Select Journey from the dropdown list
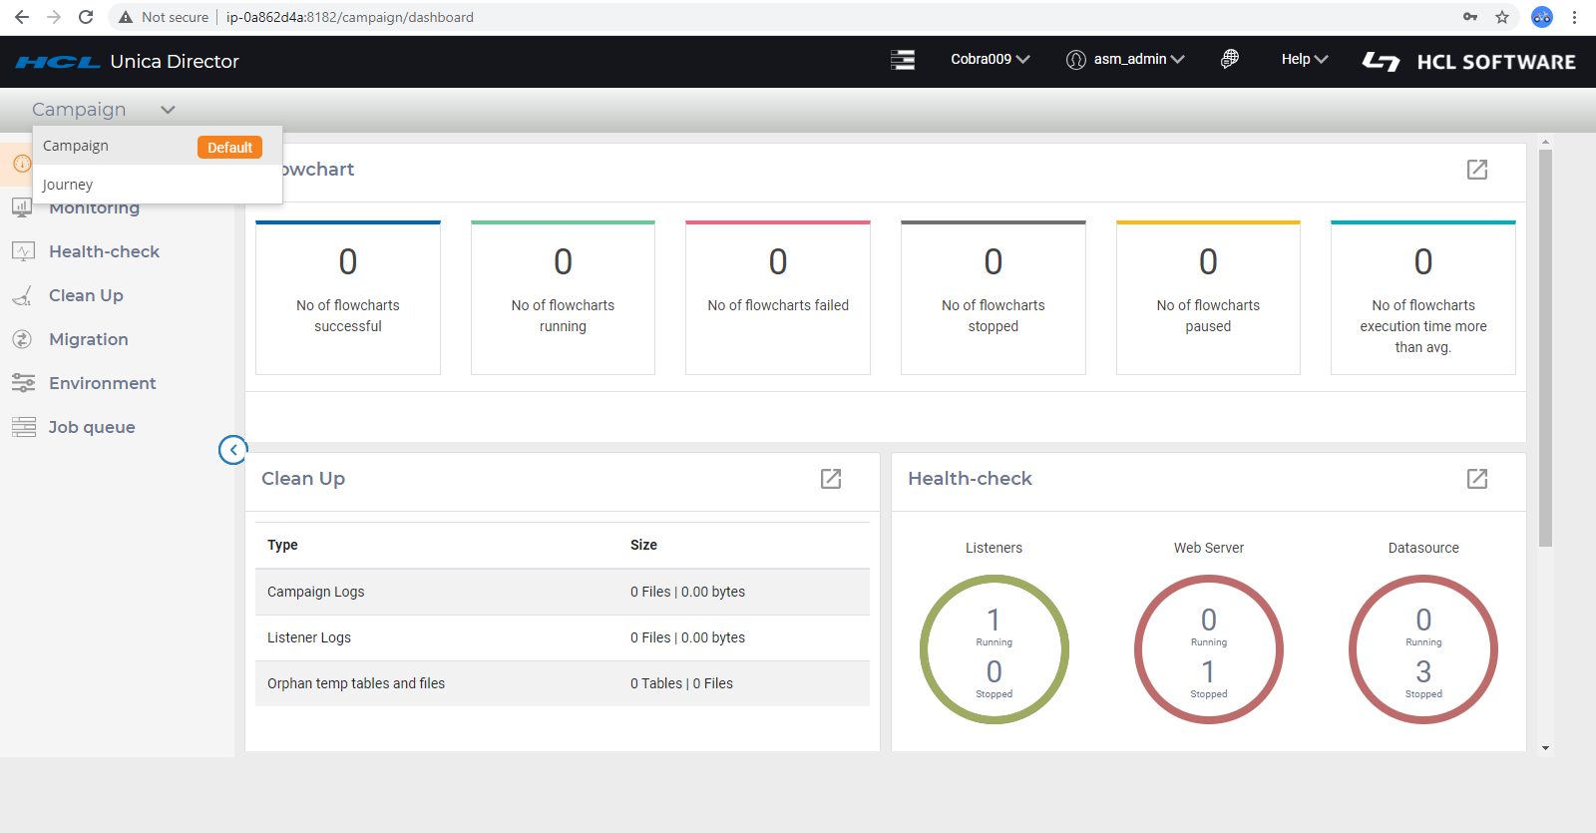The width and height of the screenshot is (1596, 833). point(68,185)
